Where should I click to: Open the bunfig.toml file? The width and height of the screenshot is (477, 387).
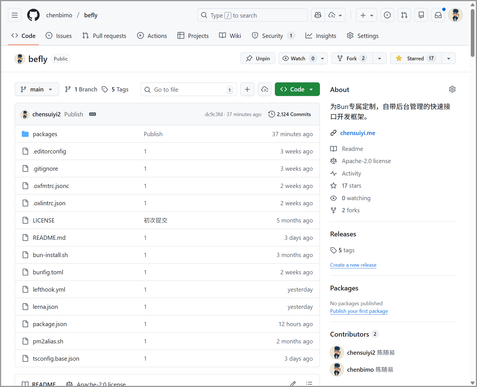[x=48, y=272]
